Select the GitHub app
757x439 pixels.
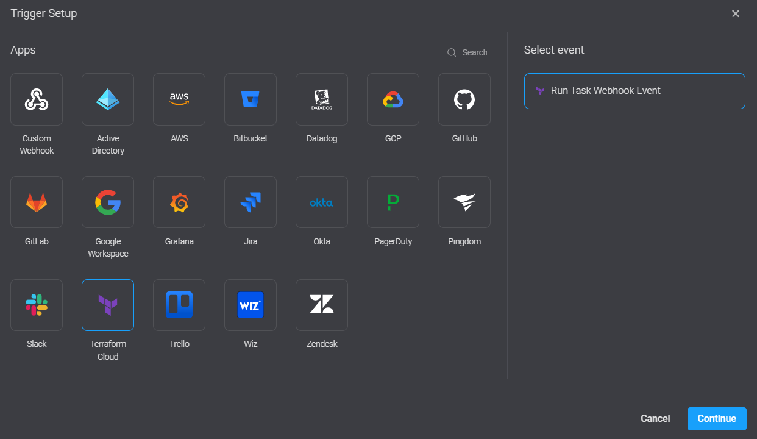tap(464, 99)
